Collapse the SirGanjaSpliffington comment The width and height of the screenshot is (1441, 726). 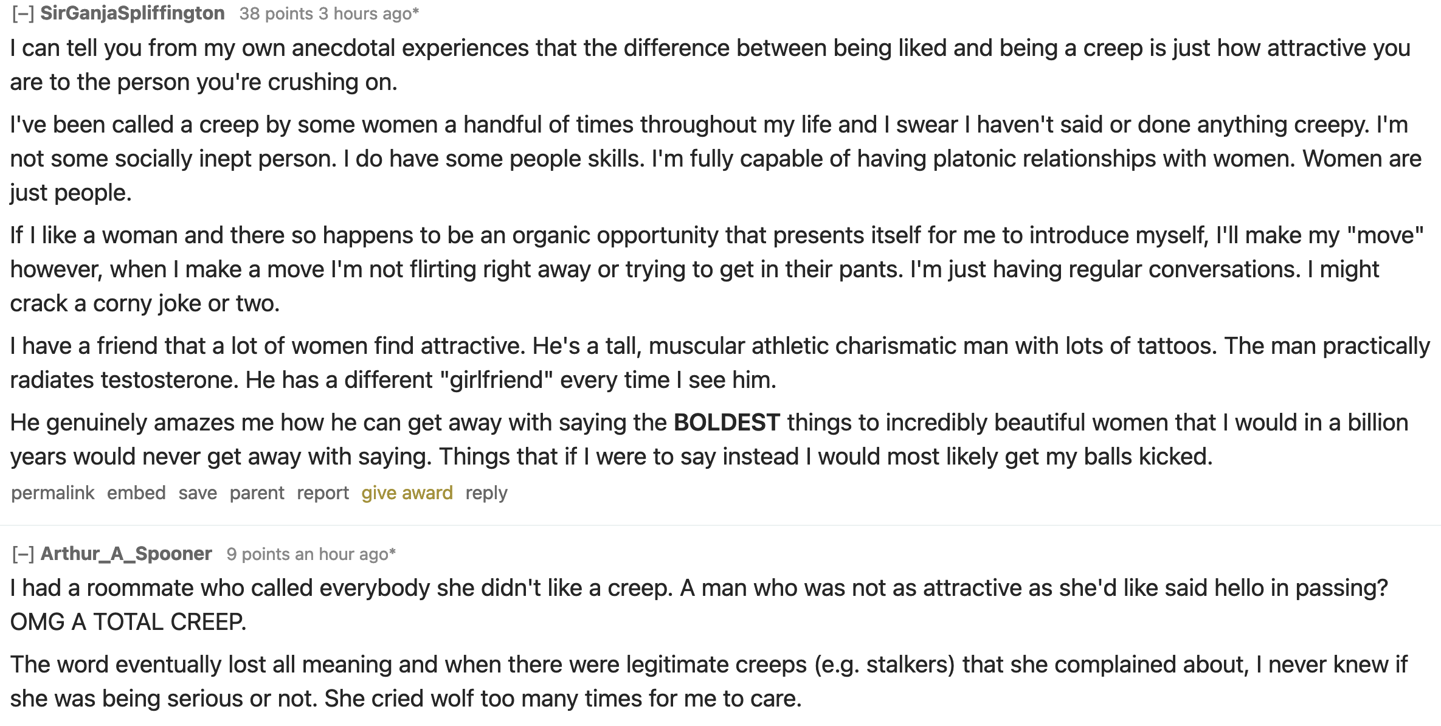pyautogui.click(x=22, y=13)
